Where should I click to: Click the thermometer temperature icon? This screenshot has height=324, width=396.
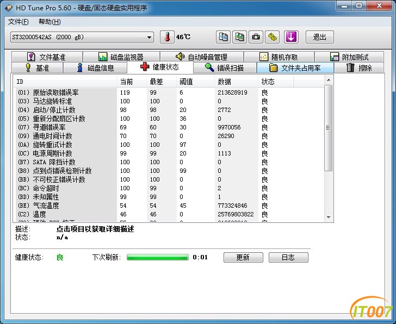pos(167,37)
